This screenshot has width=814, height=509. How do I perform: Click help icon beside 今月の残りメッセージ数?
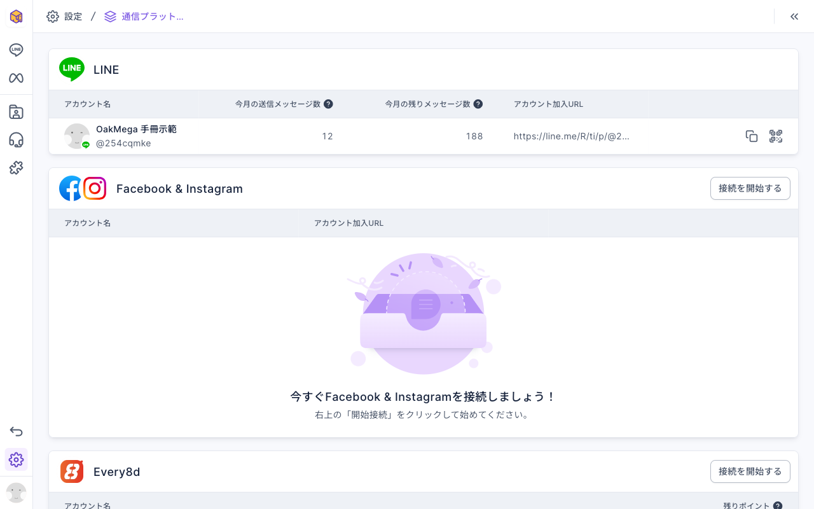[478, 104]
